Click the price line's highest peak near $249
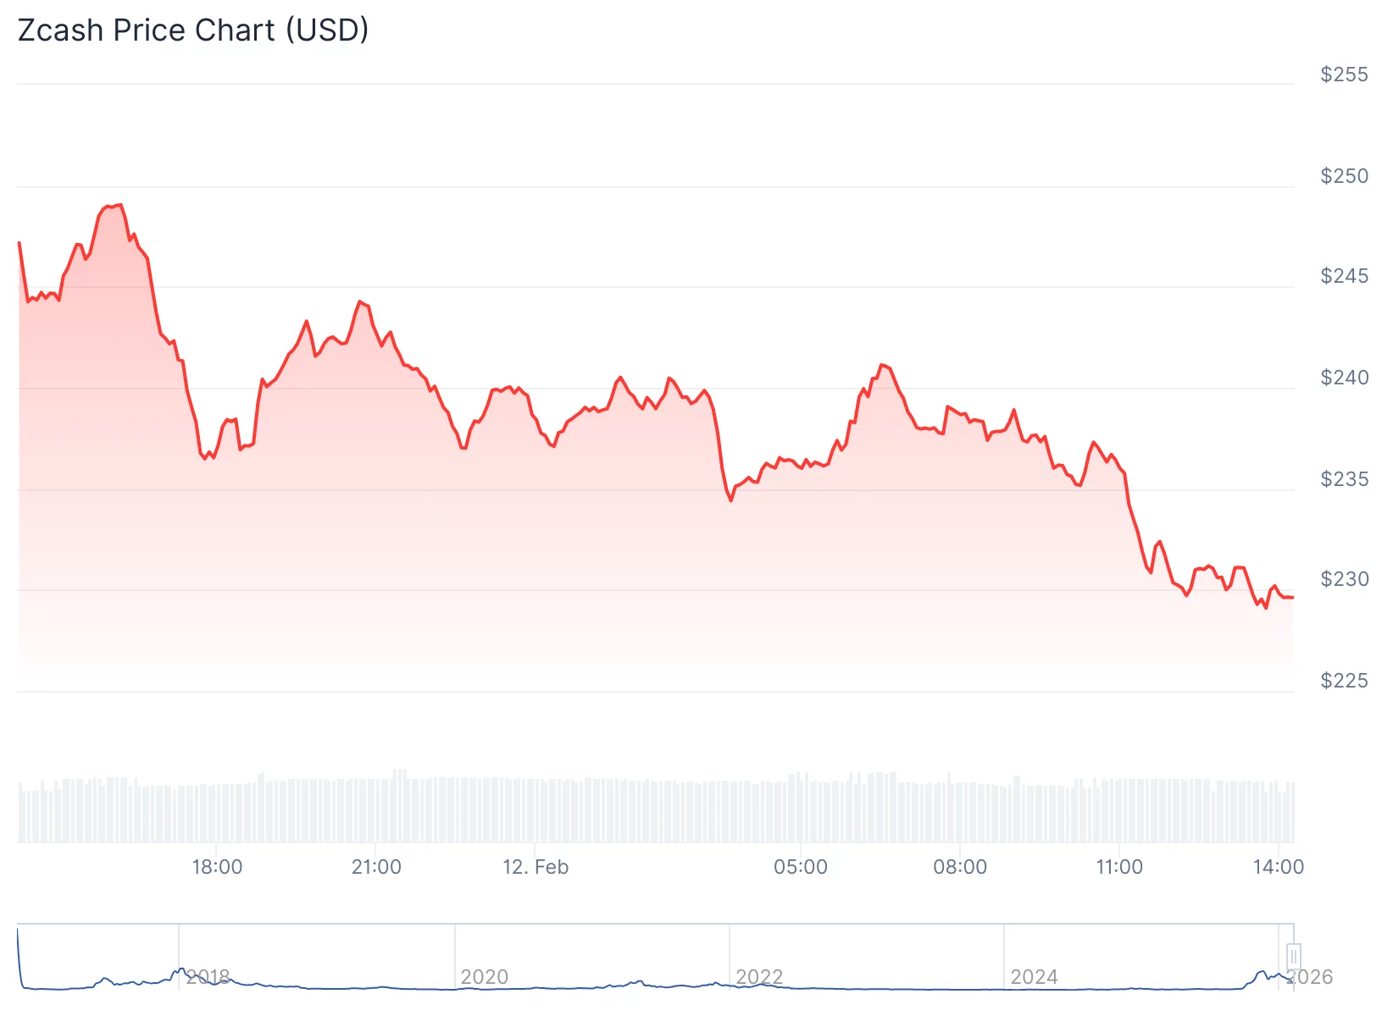1393x1016 pixels. point(119,205)
